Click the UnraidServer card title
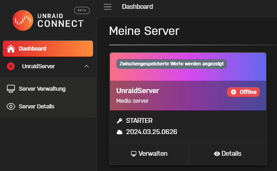The image size is (277, 171). click(x=138, y=91)
